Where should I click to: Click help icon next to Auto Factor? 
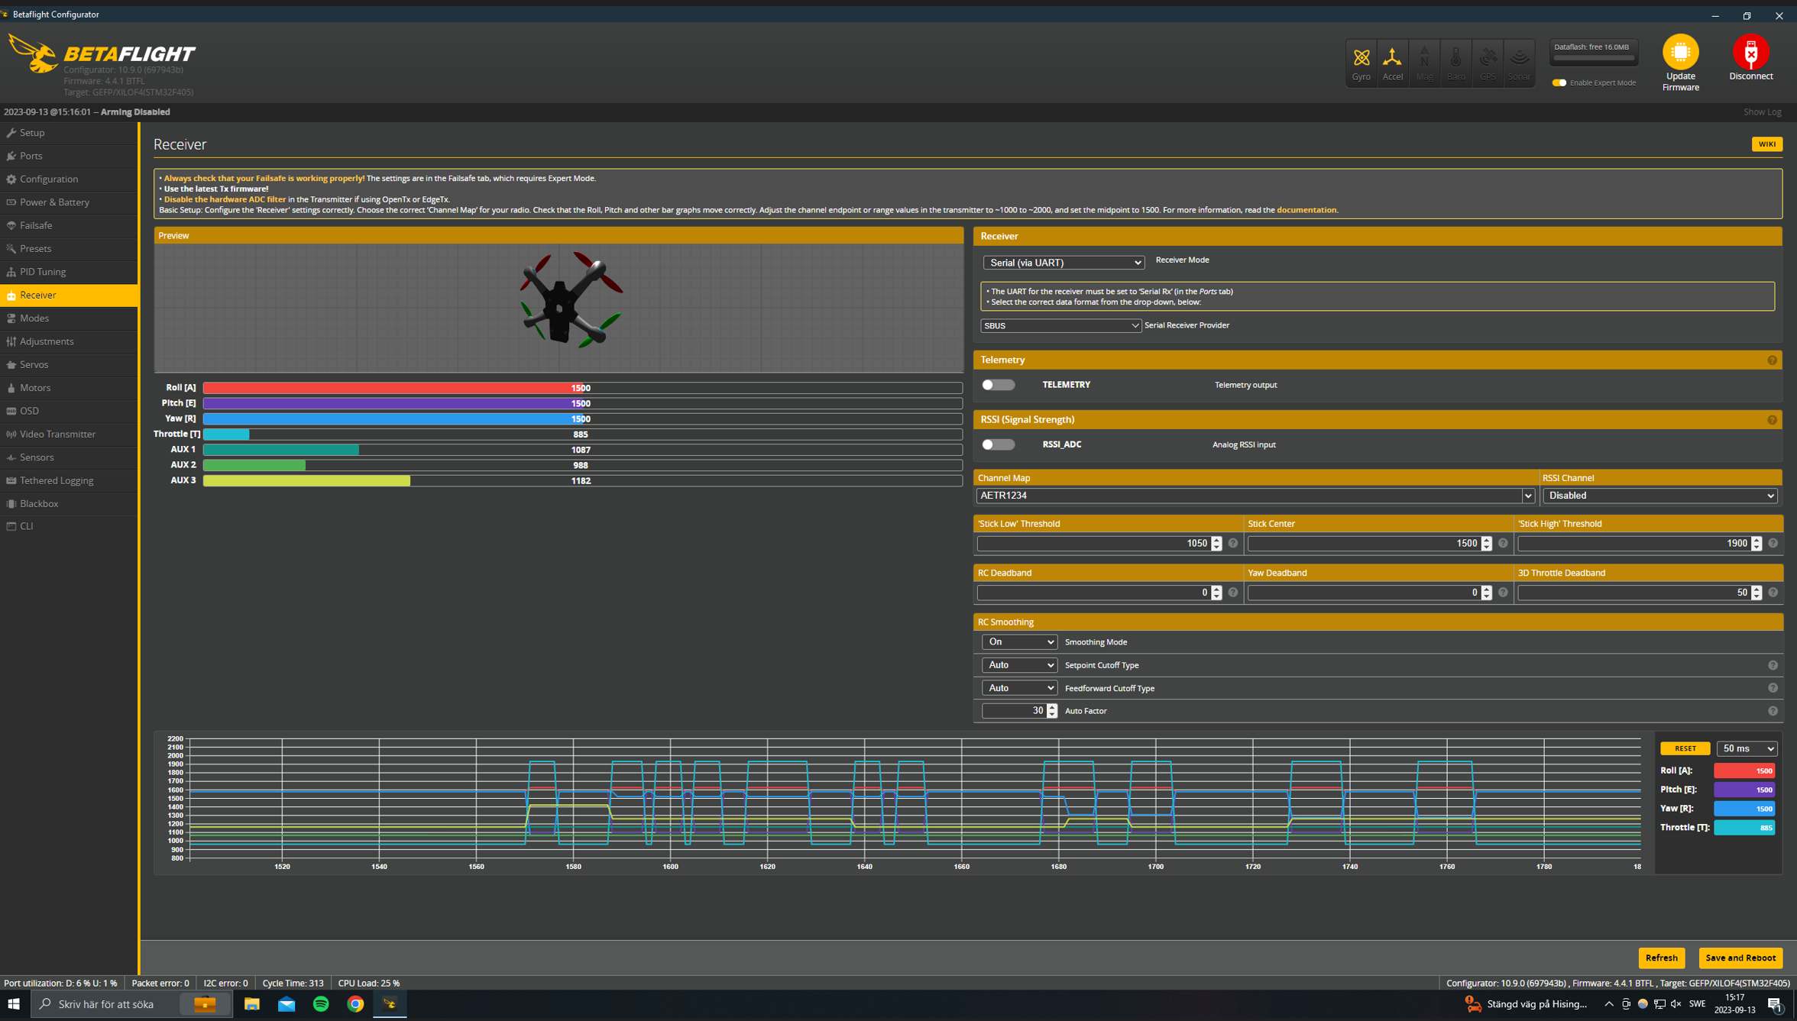click(1772, 711)
